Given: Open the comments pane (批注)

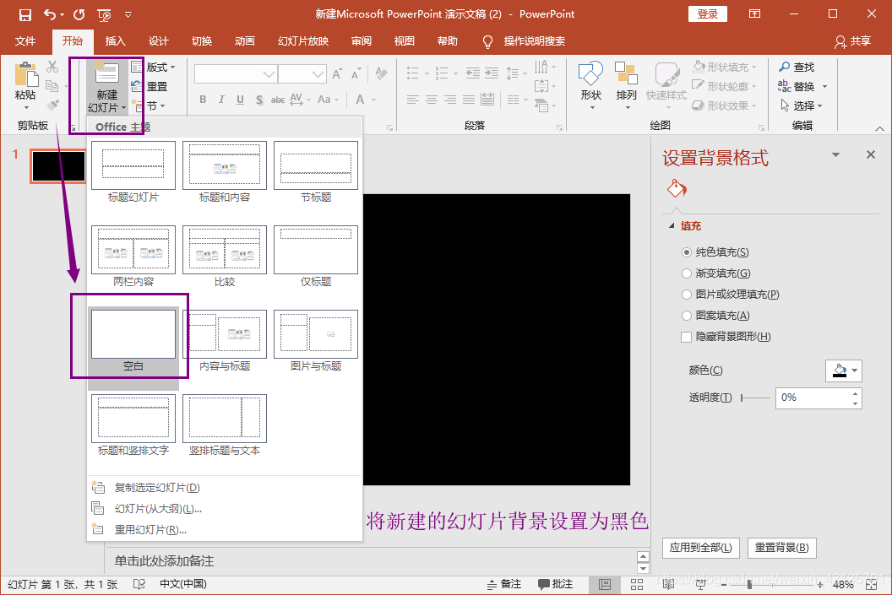Looking at the screenshot, I should [x=555, y=584].
